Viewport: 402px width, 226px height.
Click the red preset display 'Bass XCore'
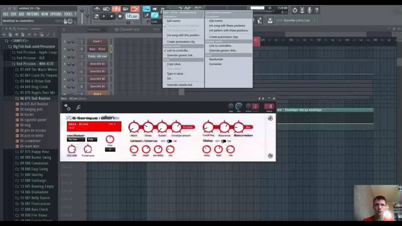pos(94,127)
